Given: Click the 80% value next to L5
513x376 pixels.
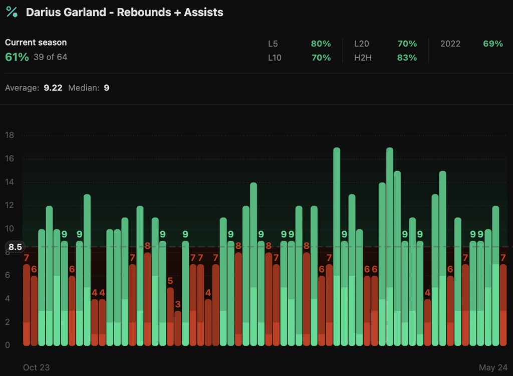Looking at the screenshot, I should (x=321, y=44).
